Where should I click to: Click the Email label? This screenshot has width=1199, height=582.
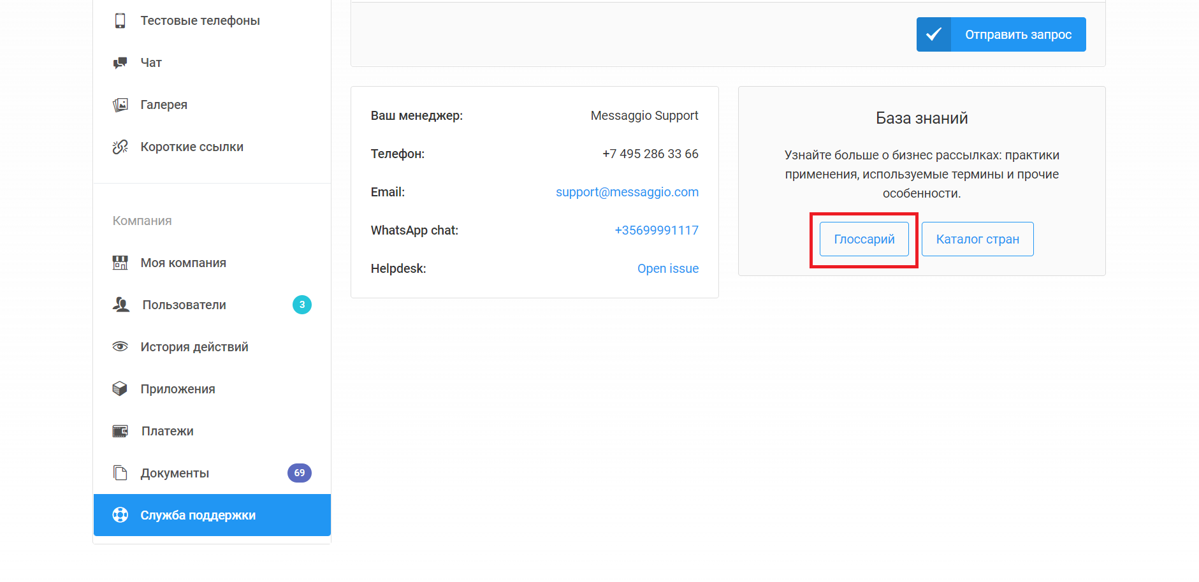388,192
